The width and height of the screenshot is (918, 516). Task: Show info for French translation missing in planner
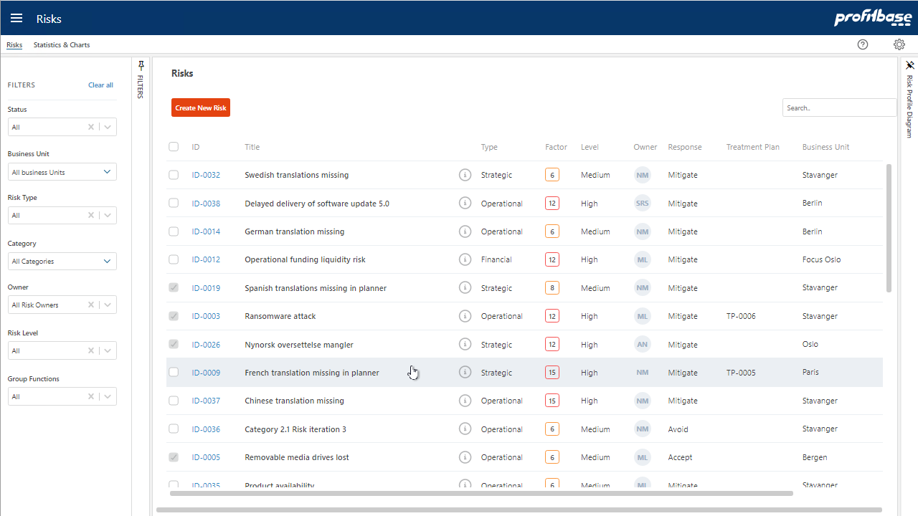(x=465, y=373)
